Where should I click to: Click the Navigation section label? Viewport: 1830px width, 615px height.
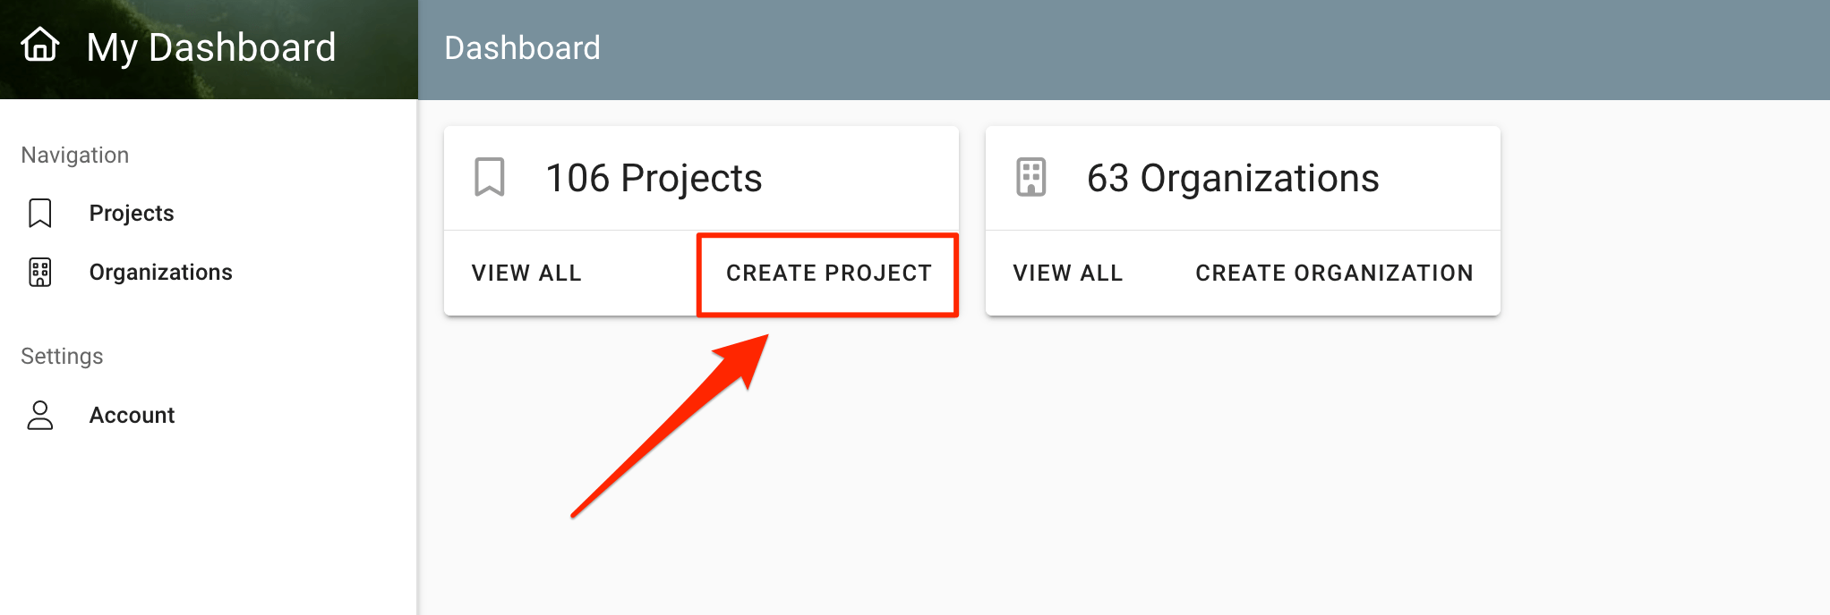(75, 156)
